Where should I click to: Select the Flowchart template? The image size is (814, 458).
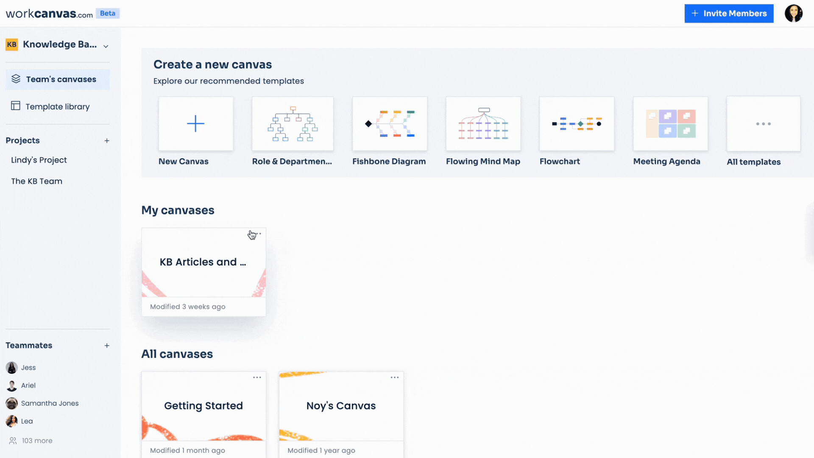tap(577, 123)
